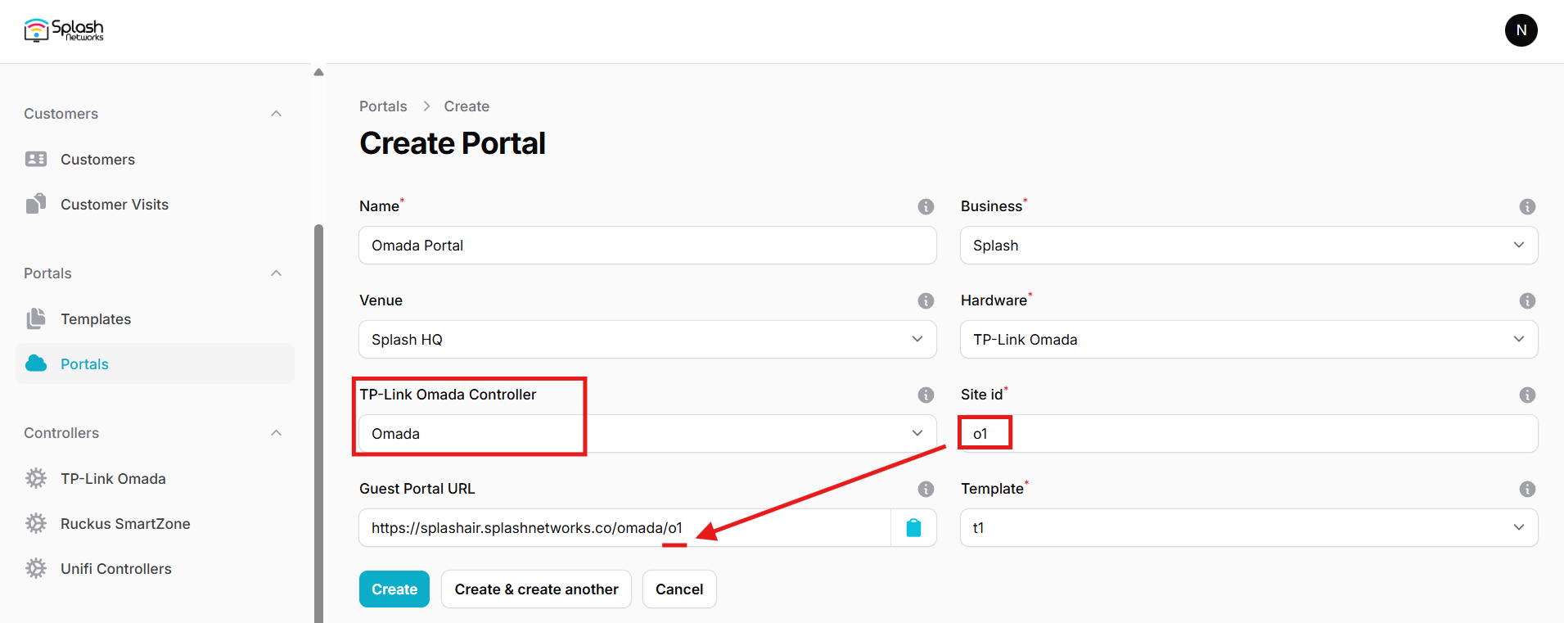This screenshot has height=623, width=1564.
Task: Show info tooltip for Name field
Action: click(x=926, y=206)
